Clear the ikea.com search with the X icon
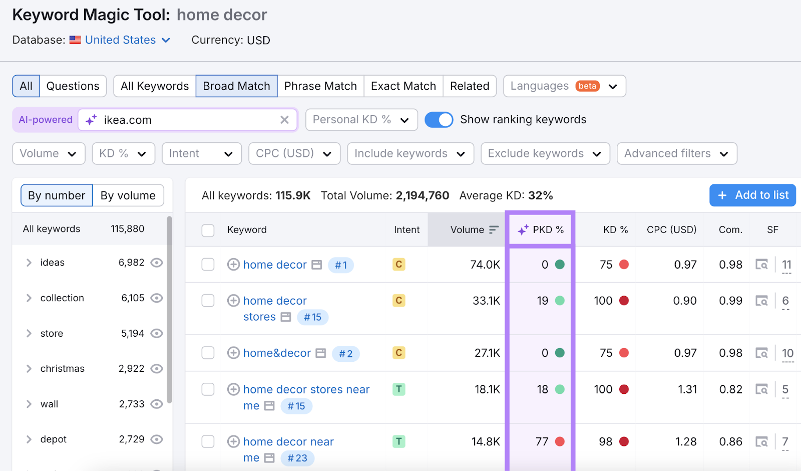 click(285, 120)
